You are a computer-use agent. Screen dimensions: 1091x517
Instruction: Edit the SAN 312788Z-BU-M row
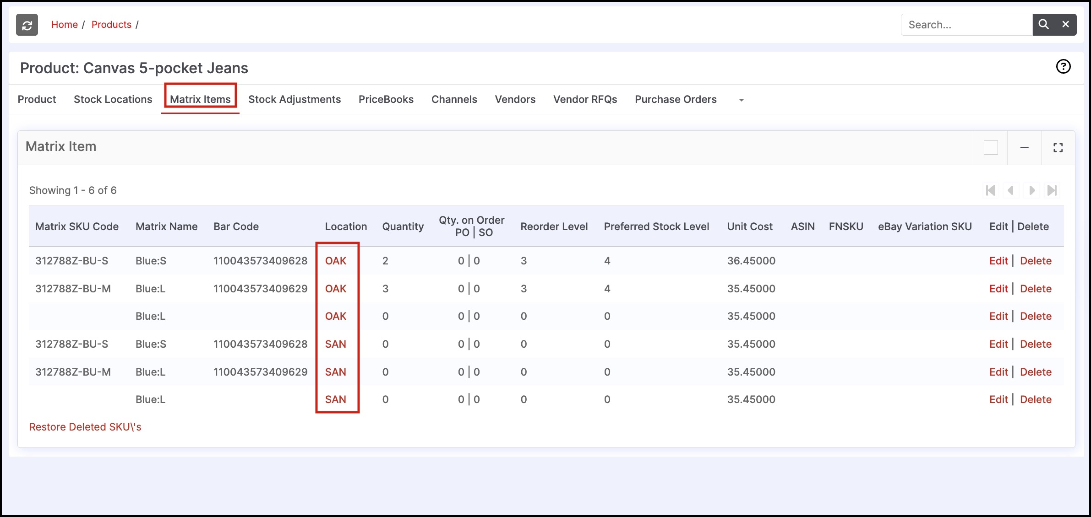click(998, 372)
